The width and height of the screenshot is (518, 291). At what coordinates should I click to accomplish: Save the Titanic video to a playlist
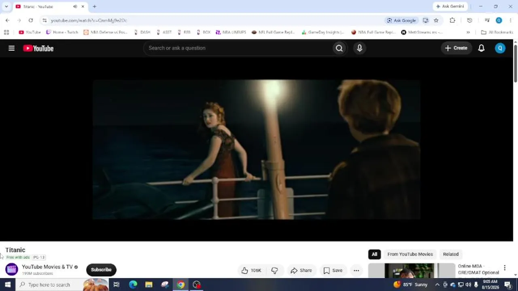pyautogui.click(x=333, y=270)
